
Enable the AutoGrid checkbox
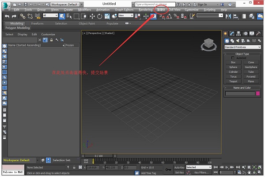tap(233, 58)
